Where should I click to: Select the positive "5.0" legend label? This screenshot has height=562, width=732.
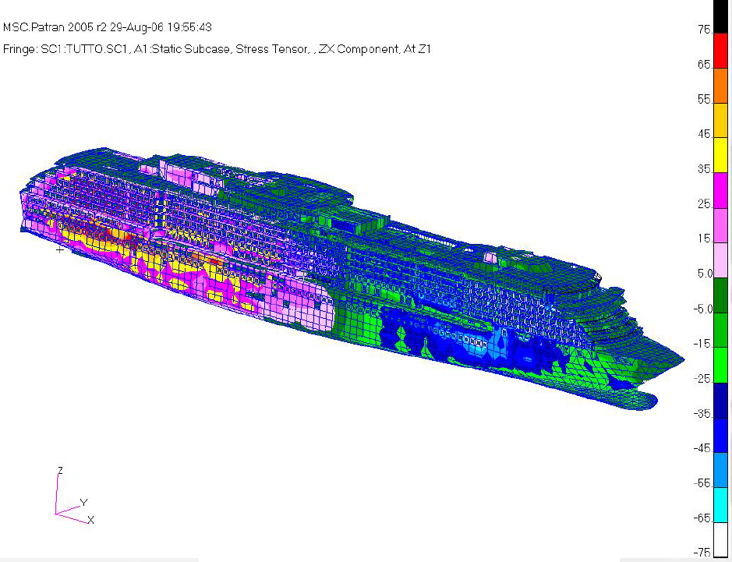(705, 274)
